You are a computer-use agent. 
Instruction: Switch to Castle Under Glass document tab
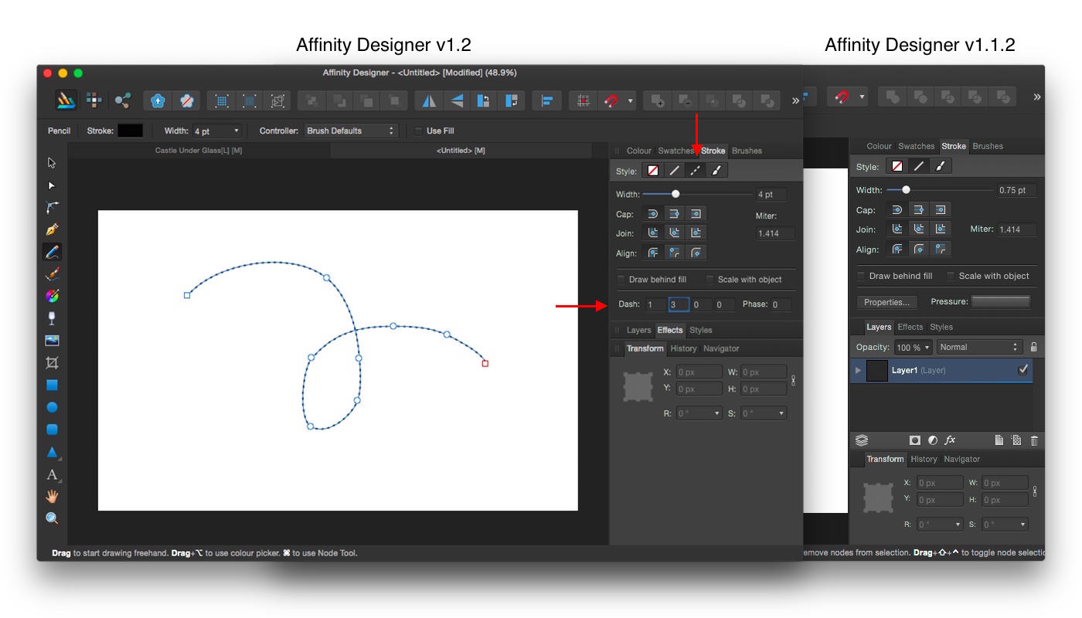199,151
